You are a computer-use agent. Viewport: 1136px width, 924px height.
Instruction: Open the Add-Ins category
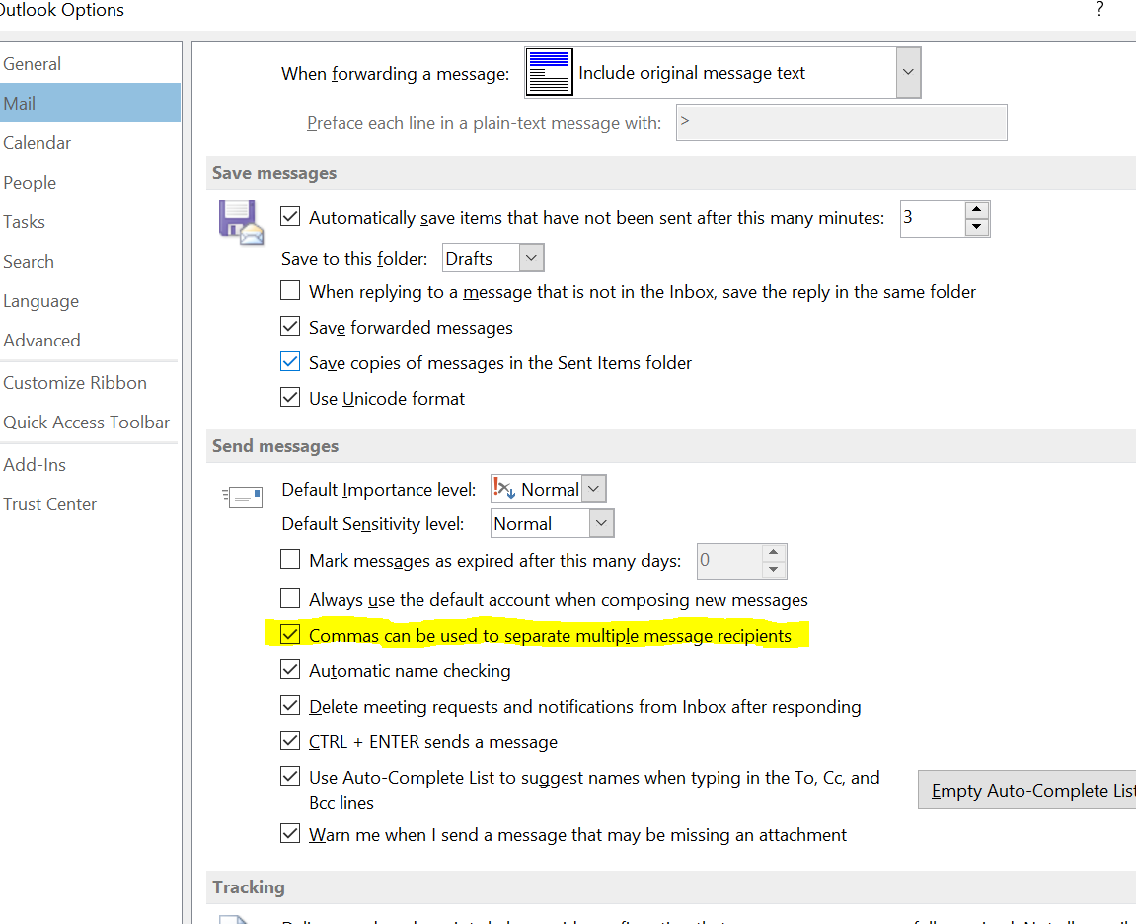click(90, 465)
